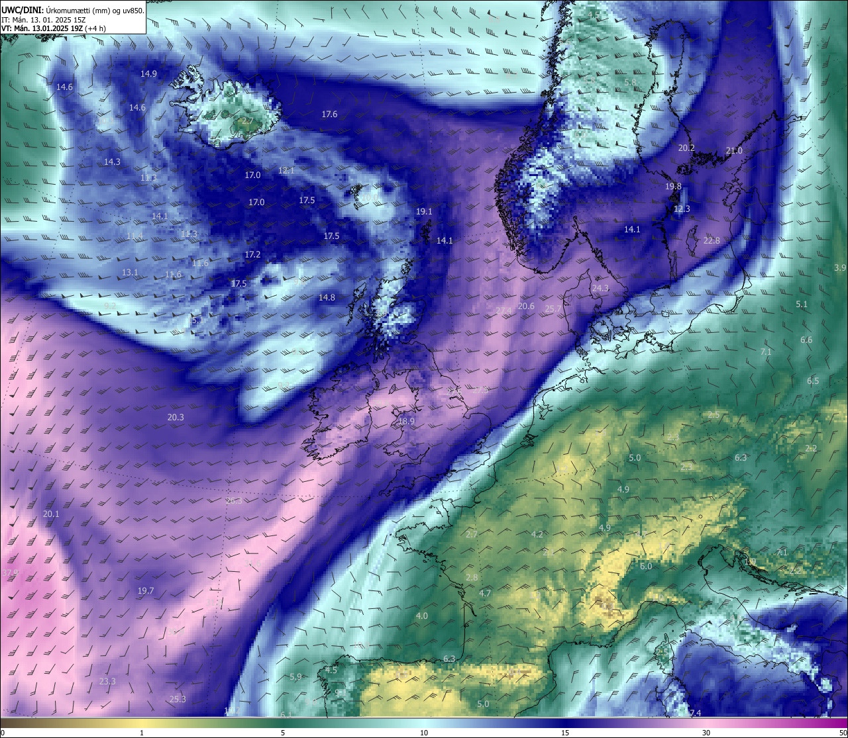The height and width of the screenshot is (738, 848).
Task: Click the 13.1 value label
Action: pyautogui.click(x=130, y=273)
